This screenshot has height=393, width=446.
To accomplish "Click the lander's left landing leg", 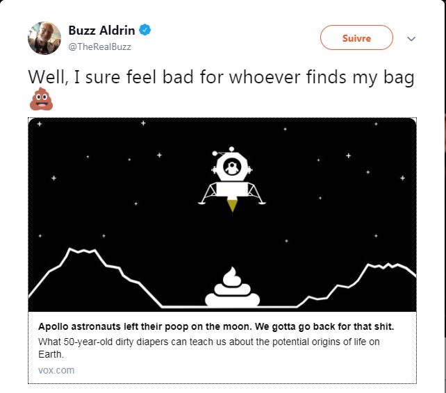I will pyautogui.click(x=207, y=194).
